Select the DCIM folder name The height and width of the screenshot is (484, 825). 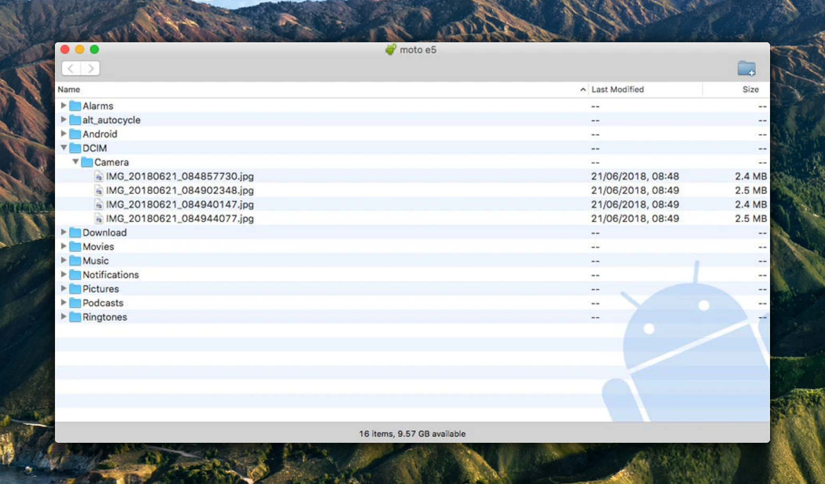95,148
